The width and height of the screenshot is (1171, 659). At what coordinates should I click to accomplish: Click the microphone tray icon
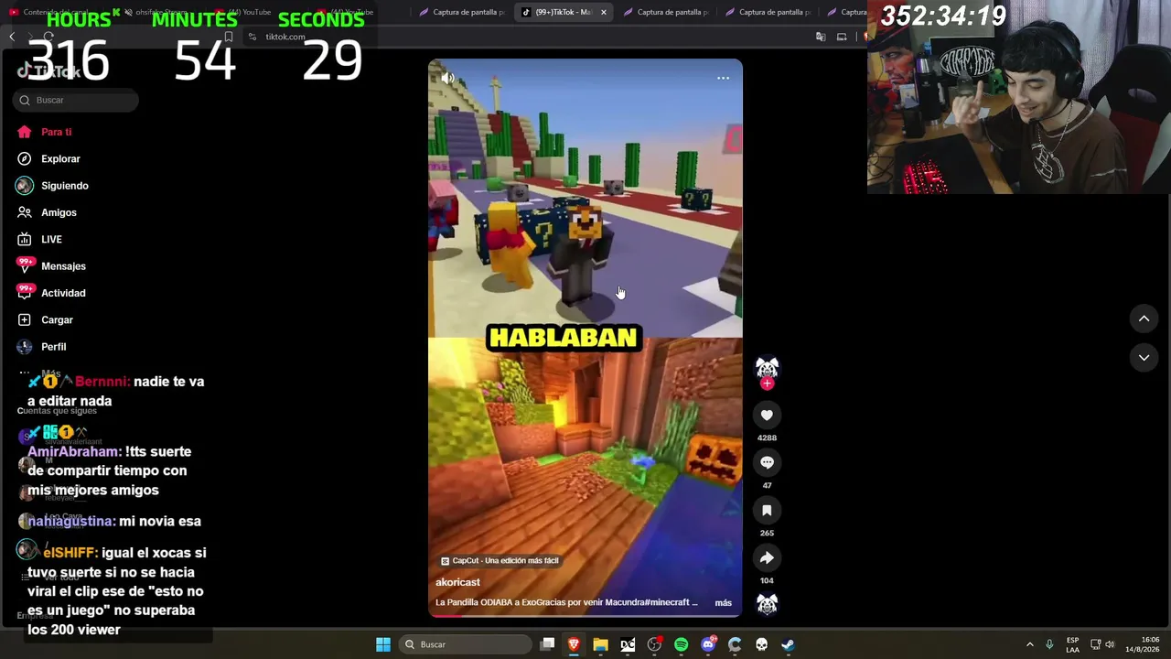pos(1049,644)
